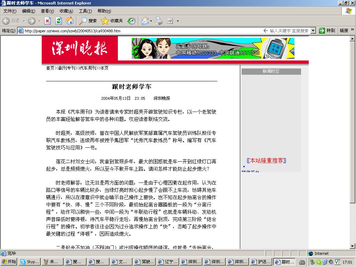Image resolution: width=356 pixels, height=267 pixels.
Task: Open the Search (搜索) toolbar button
Action: click(88, 21)
